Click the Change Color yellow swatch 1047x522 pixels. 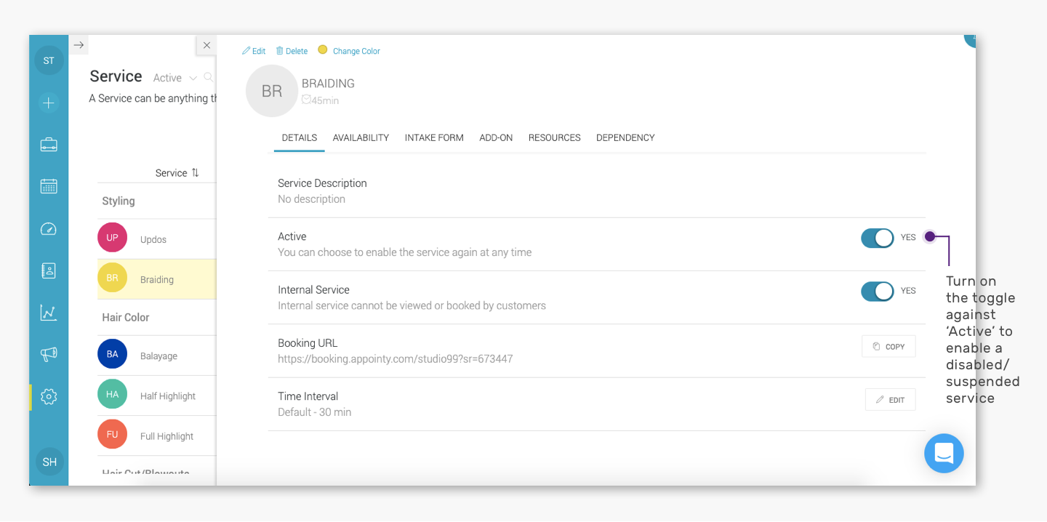click(x=323, y=50)
